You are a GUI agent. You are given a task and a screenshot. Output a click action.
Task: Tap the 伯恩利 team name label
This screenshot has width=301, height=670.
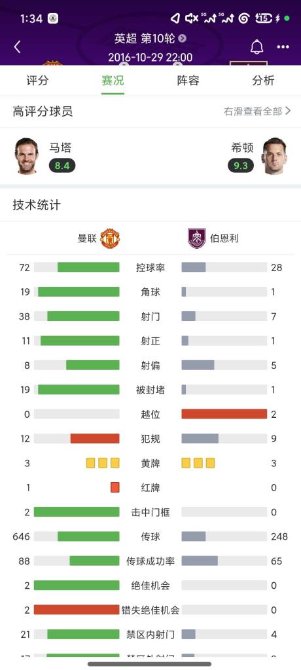pyautogui.click(x=224, y=238)
